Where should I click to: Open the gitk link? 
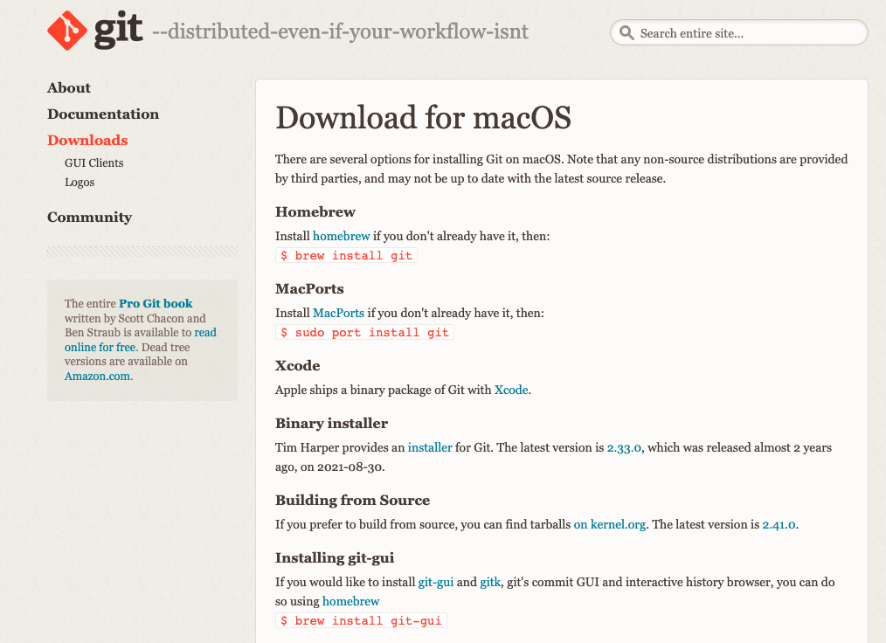click(x=490, y=582)
